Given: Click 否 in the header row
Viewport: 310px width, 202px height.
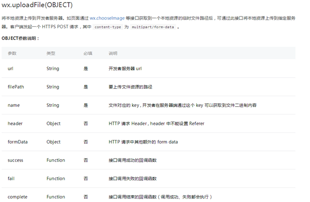Looking at the screenshot, I should coord(86,123).
